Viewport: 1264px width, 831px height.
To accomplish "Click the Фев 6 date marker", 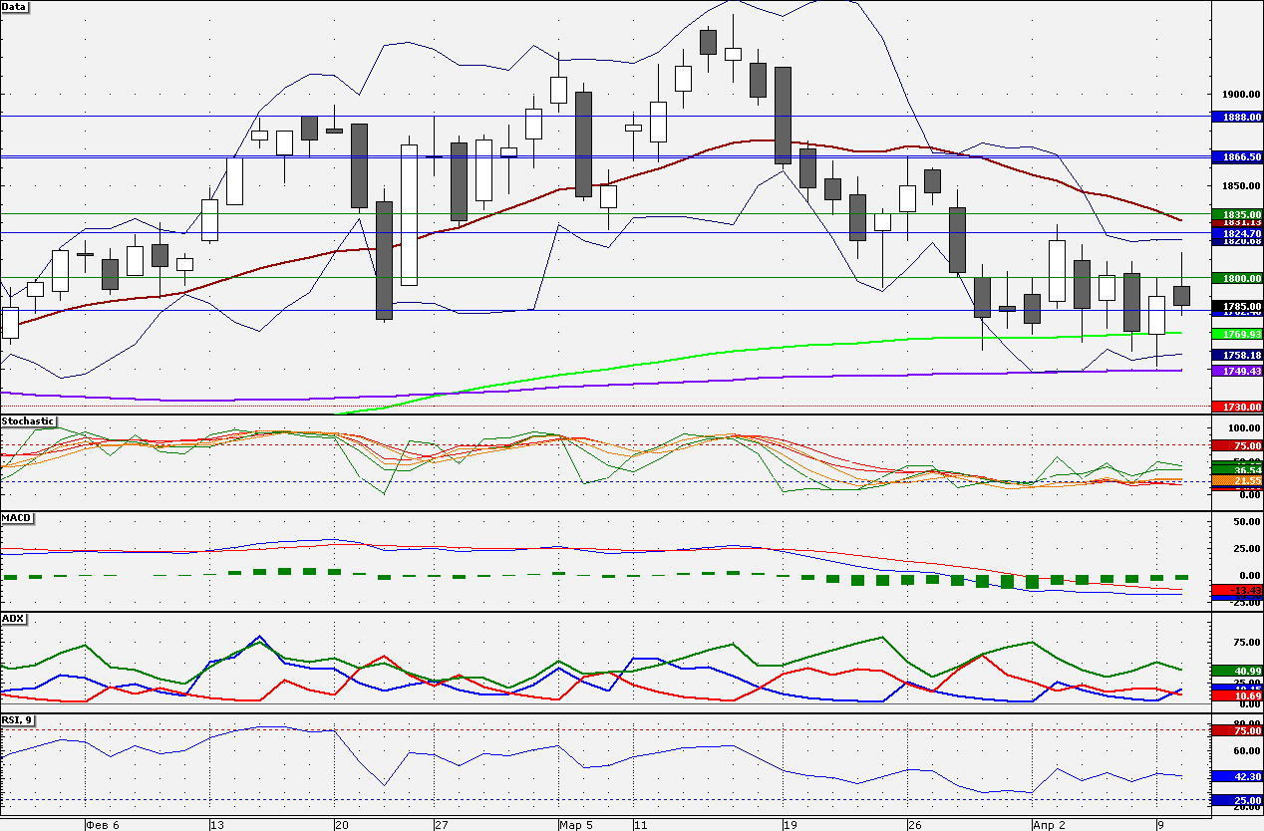I will tap(104, 825).
